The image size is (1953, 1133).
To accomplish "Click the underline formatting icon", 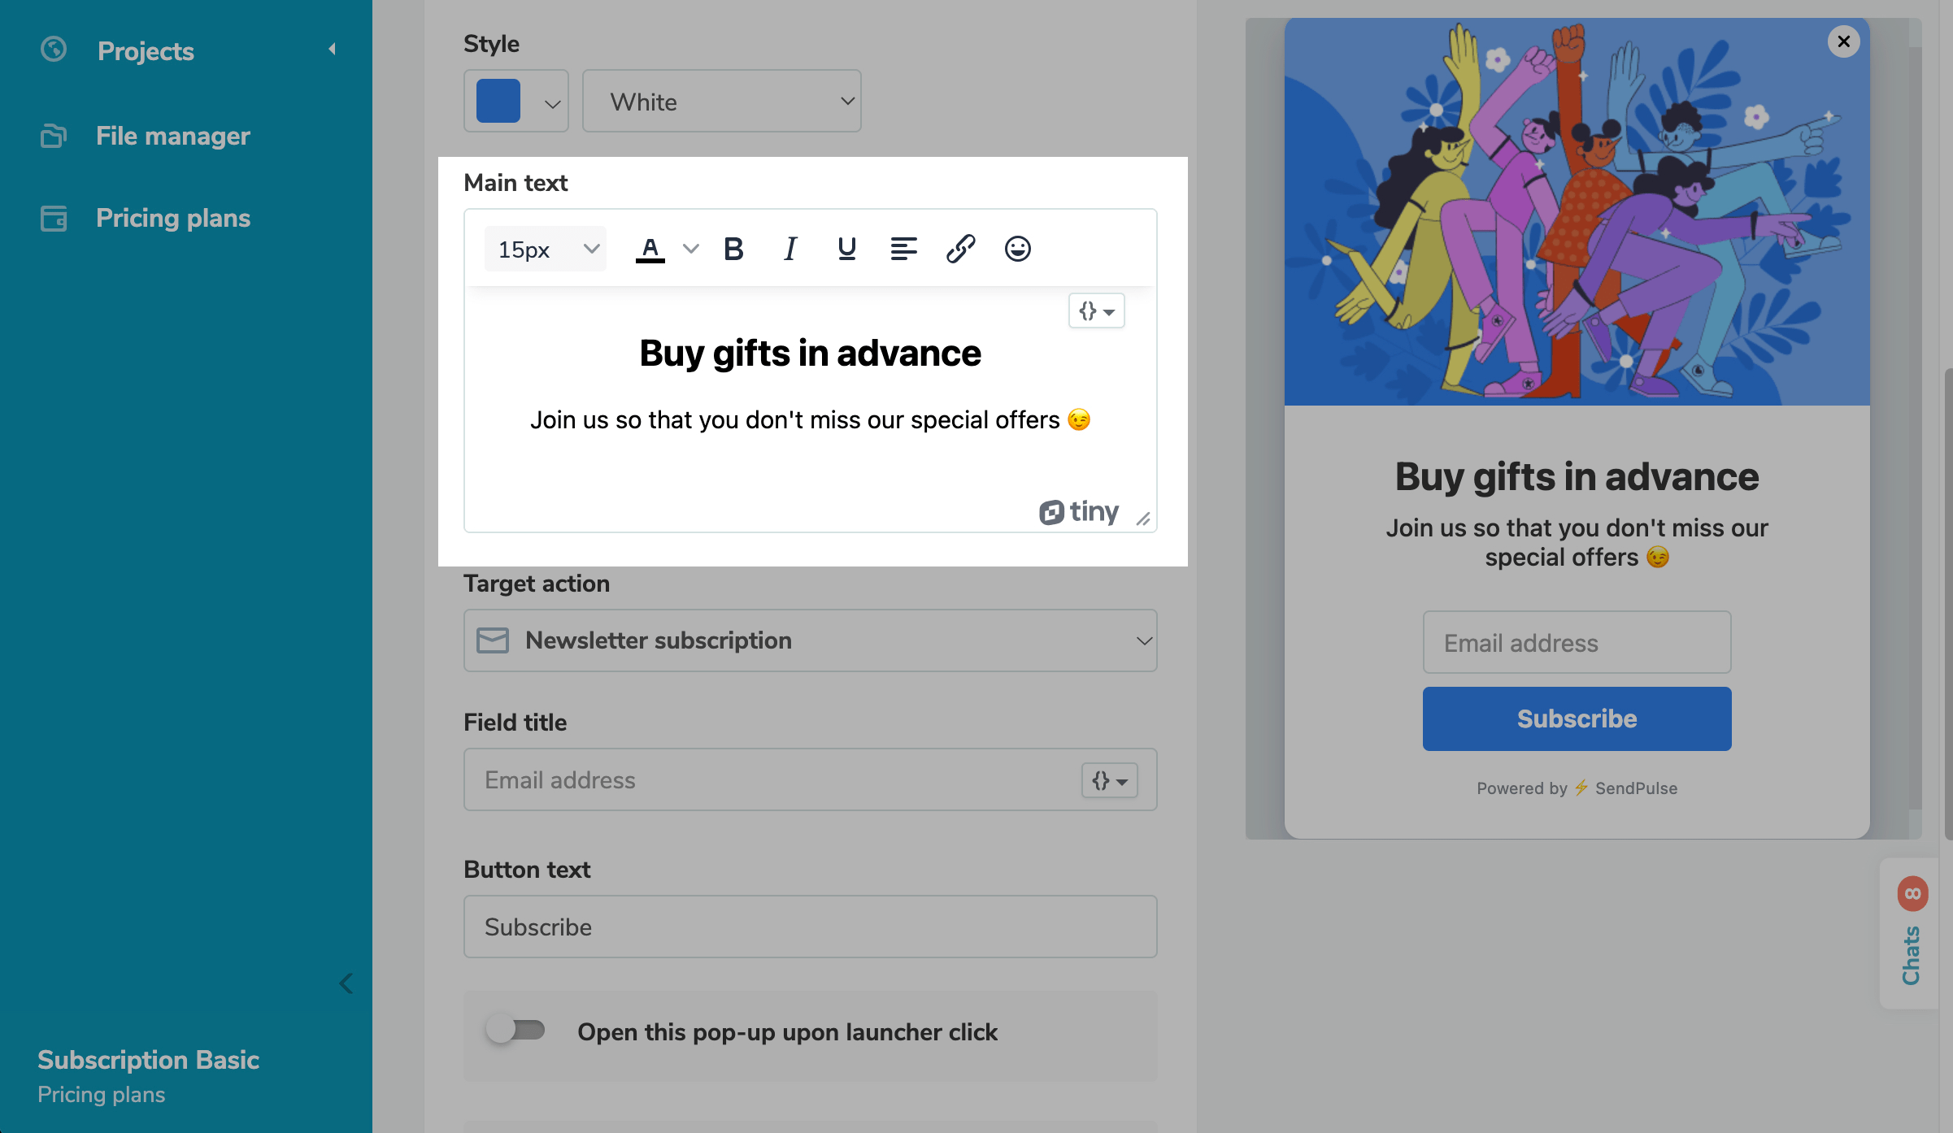I will (x=846, y=249).
